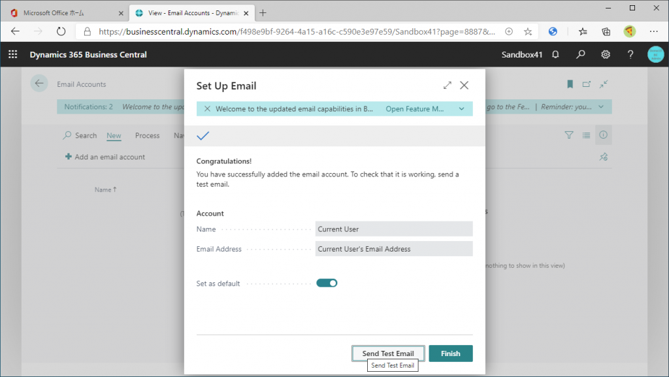Click the Email Address field
Viewport: 669px width, 377px height.
394,249
